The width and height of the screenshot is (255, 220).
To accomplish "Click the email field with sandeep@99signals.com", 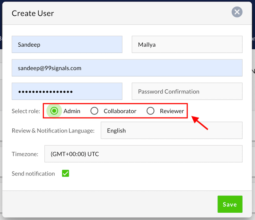I will pyautogui.click(x=127, y=68).
